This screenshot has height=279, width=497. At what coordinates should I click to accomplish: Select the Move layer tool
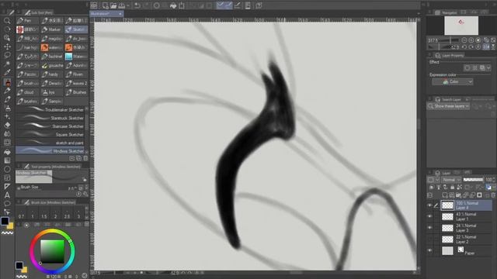(x=7, y=46)
